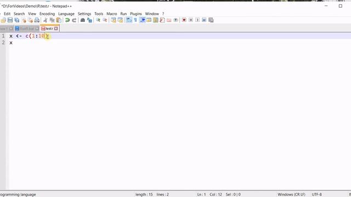Open the Language menu
The image size is (351, 197).
pos(66,14)
